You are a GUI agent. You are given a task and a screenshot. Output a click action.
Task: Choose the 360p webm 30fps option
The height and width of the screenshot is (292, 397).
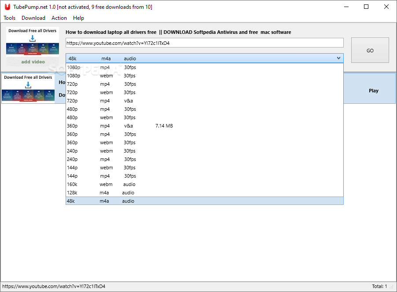coord(205,142)
